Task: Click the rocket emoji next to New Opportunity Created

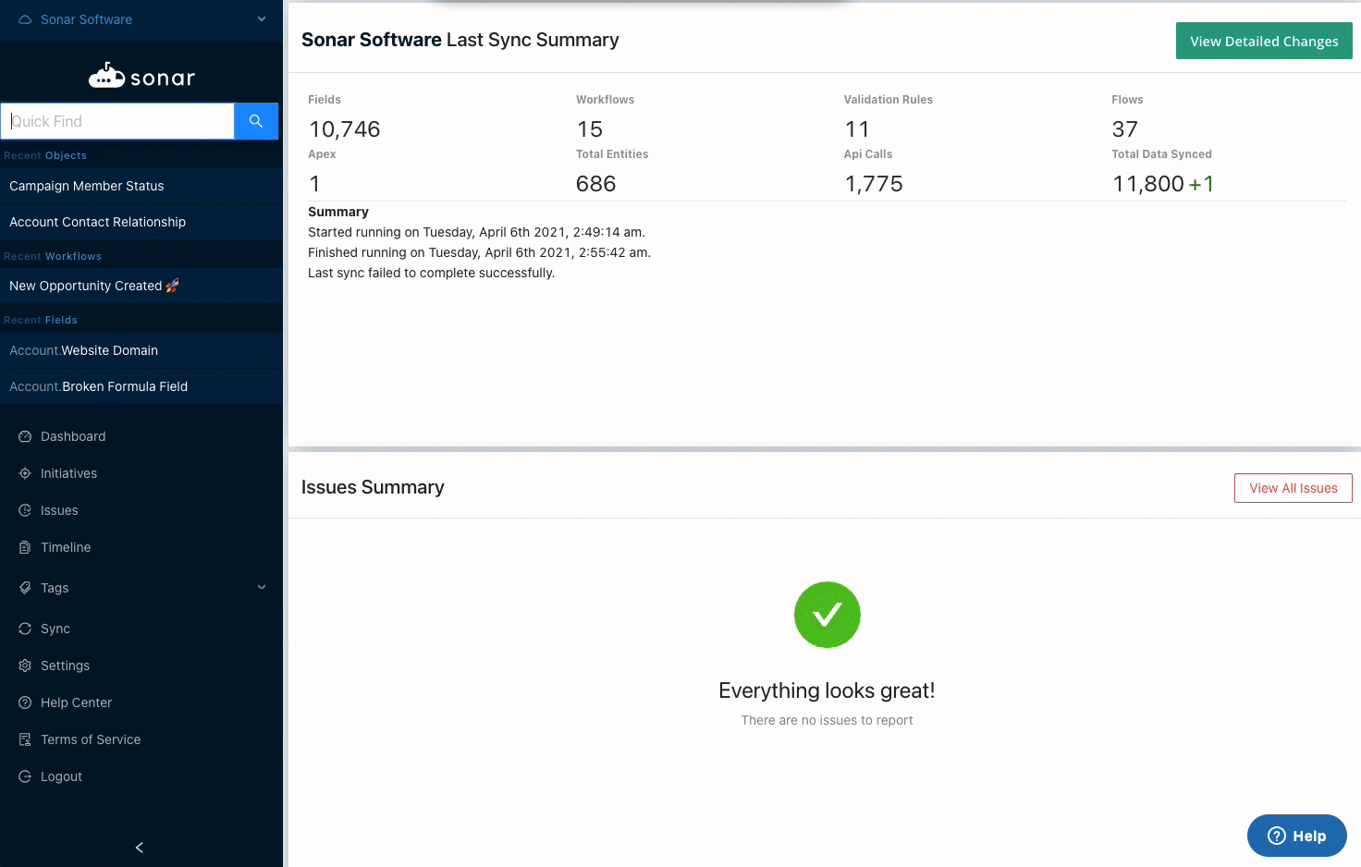Action: pos(172,286)
